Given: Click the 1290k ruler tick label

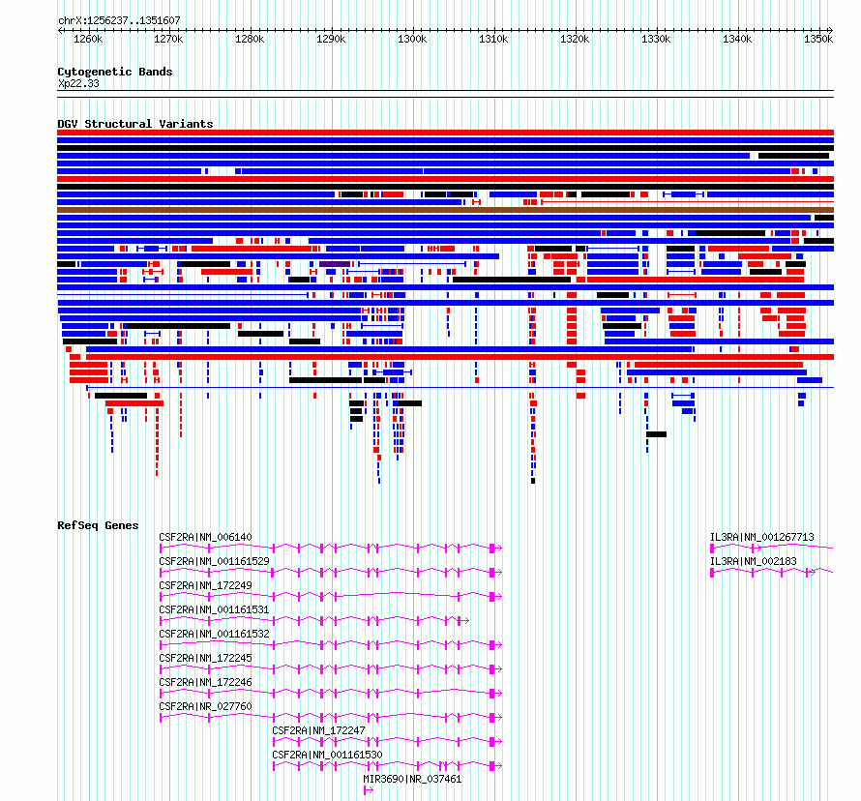Looking at the screenshot, I should coord(331,39).
